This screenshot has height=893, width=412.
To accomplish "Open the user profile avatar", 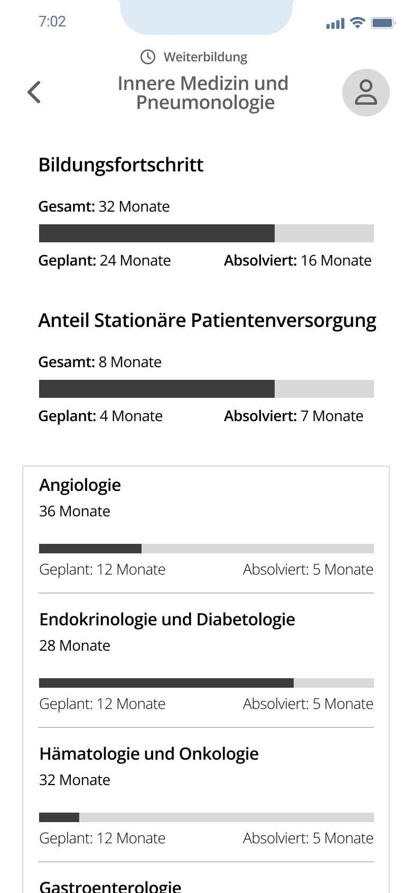I will point(366,93).
